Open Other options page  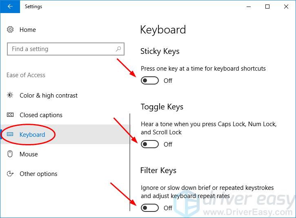38,174
